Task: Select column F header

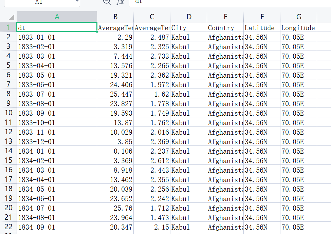Action: tap(262, 17)
